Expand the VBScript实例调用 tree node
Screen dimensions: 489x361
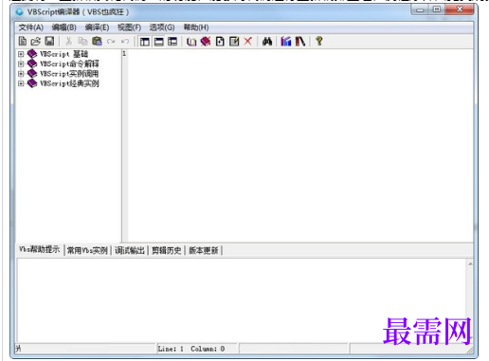[21, 74]
